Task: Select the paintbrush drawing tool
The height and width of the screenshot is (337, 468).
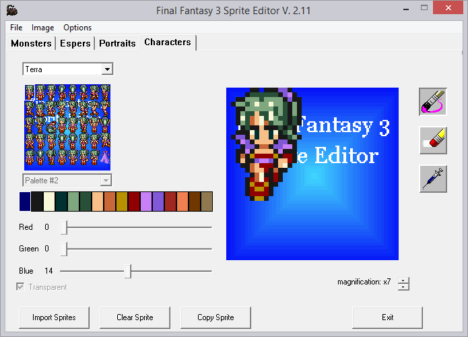Action: [x=433, y=102]
